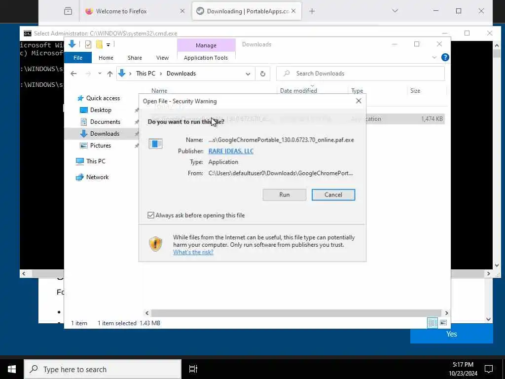The height and width of the screenshot is (379, 505).
Task: Switch to Details view layout icon
Action: click(432, 323)
